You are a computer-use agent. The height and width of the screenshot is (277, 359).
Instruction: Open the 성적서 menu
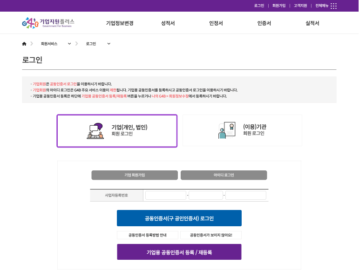(168, 23)
